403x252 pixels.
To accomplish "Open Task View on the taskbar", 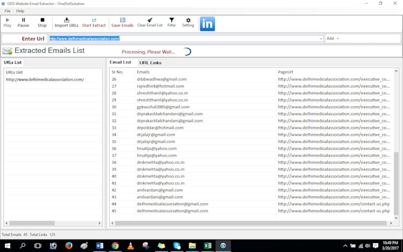I will pyautogui.click(x=38, y=245).
